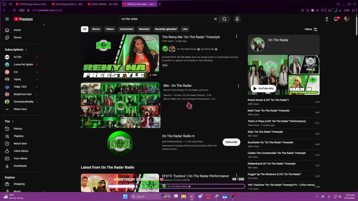358x201 pixels.
Task: Open OBS Studio from the taskbar
Action: 233,197
